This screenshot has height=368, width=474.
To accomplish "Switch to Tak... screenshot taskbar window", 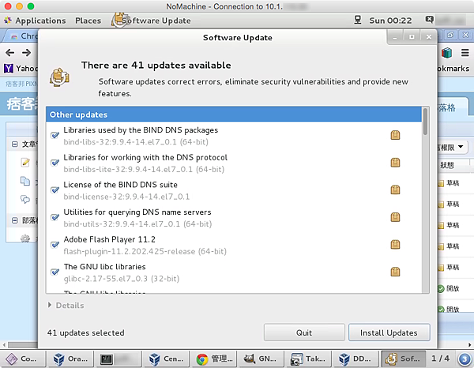I will 309,359.
